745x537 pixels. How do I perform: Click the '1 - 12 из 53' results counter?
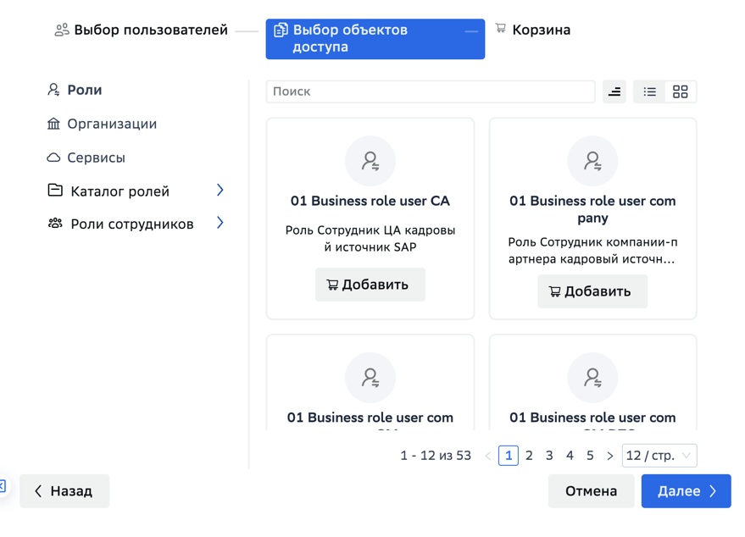(x=436, y=456)
